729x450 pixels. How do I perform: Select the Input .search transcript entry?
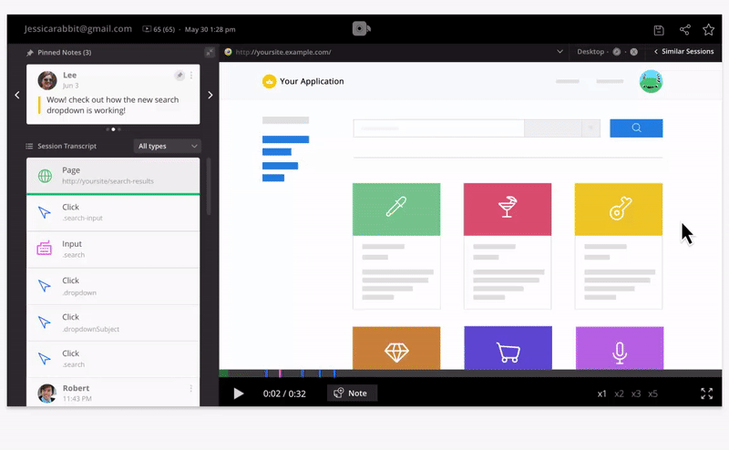point(113,249)
